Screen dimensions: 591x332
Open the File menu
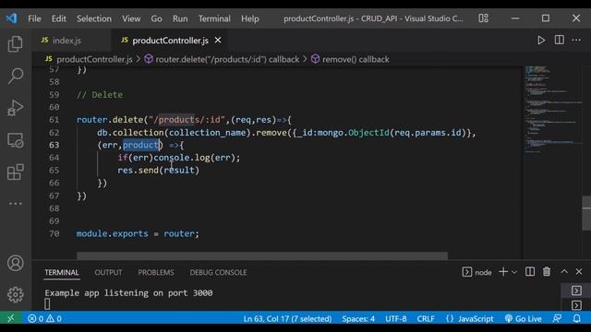tap(34, 18)
